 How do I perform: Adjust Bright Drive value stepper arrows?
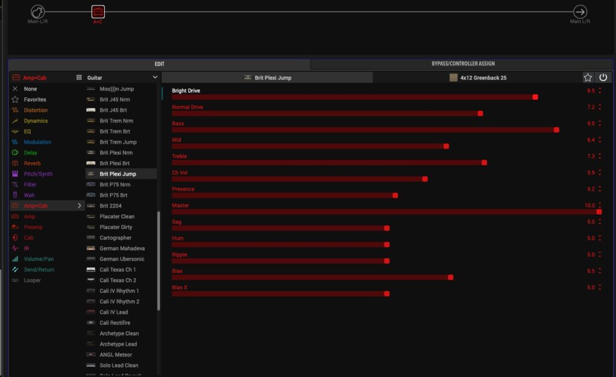tap(599, 91)
